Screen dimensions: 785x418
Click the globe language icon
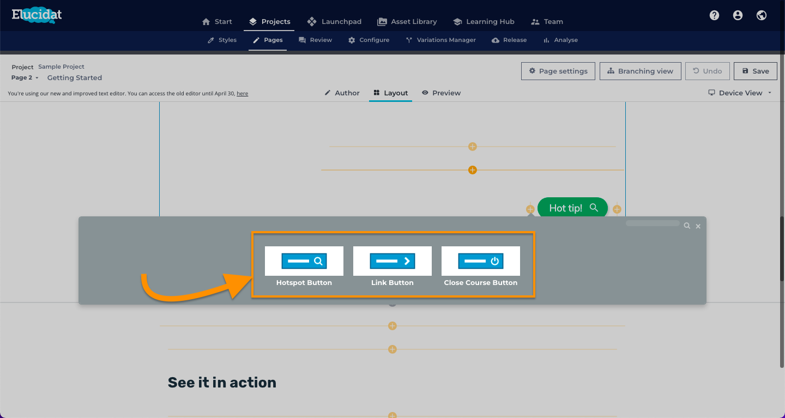[x=762, y=15]
